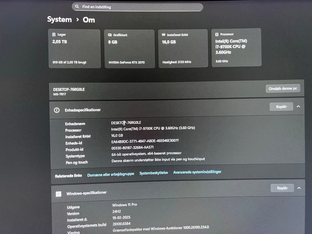Click the Processor chip icon
Viewport: 312px width, 234px height.
(x=217, y=34)
